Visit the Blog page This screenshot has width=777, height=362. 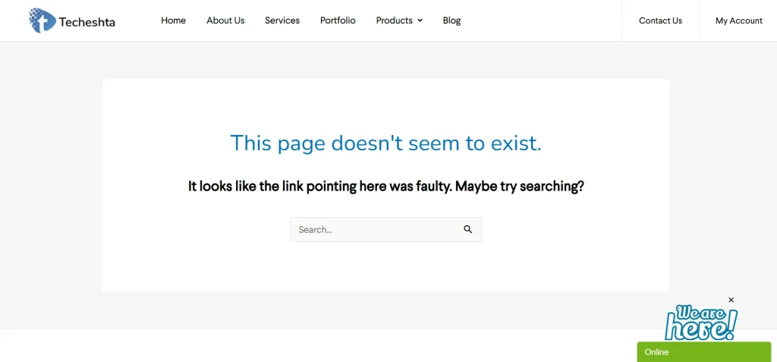click(x=451, y=20)
